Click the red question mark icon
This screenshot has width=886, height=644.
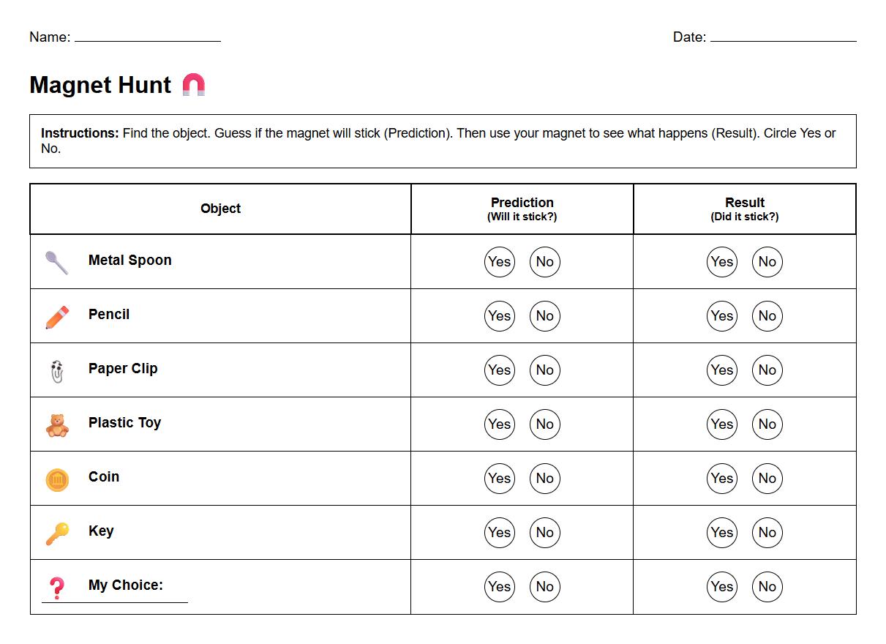click(x=56, y=588)
